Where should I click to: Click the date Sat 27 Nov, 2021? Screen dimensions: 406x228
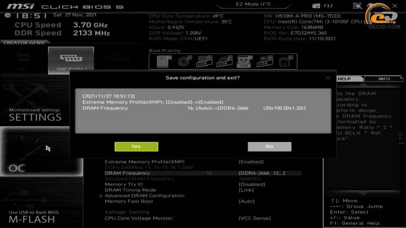(x=75, y=15)
